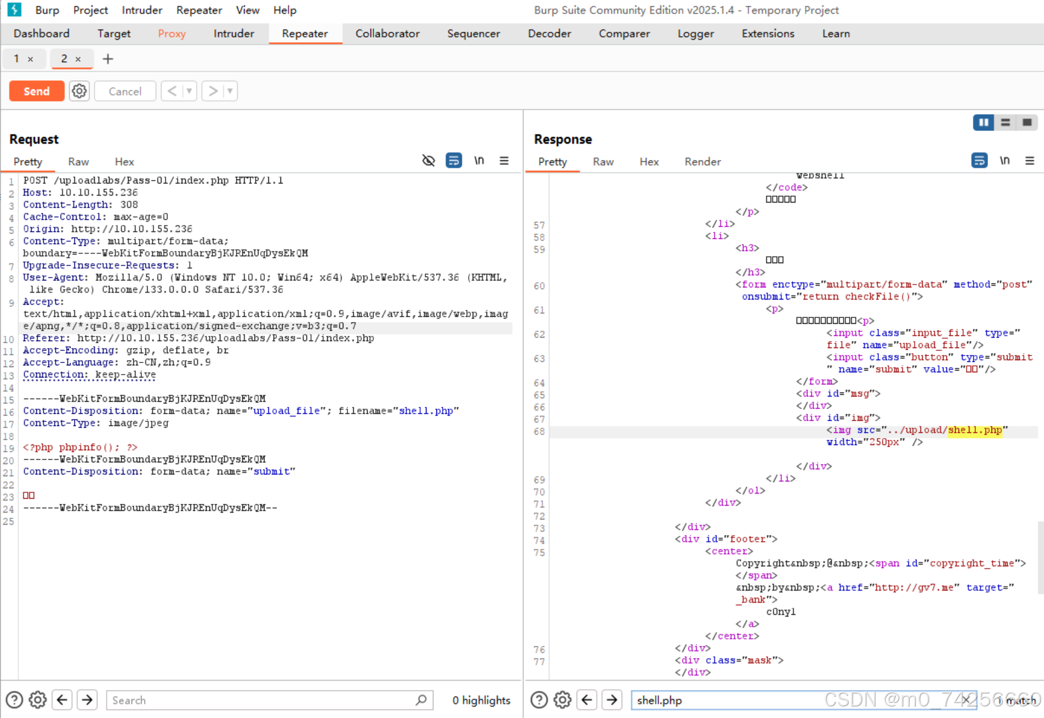
Task: Open the Repeater menu
Action: pos(199,10)
